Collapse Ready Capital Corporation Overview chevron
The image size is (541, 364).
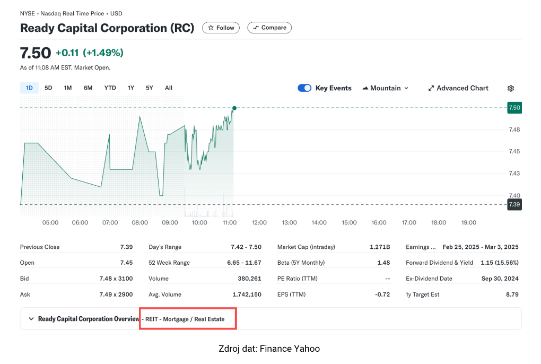(x=31, y=319)
